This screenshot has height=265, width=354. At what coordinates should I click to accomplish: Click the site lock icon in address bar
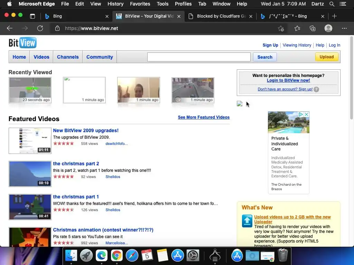coord(57,28)
